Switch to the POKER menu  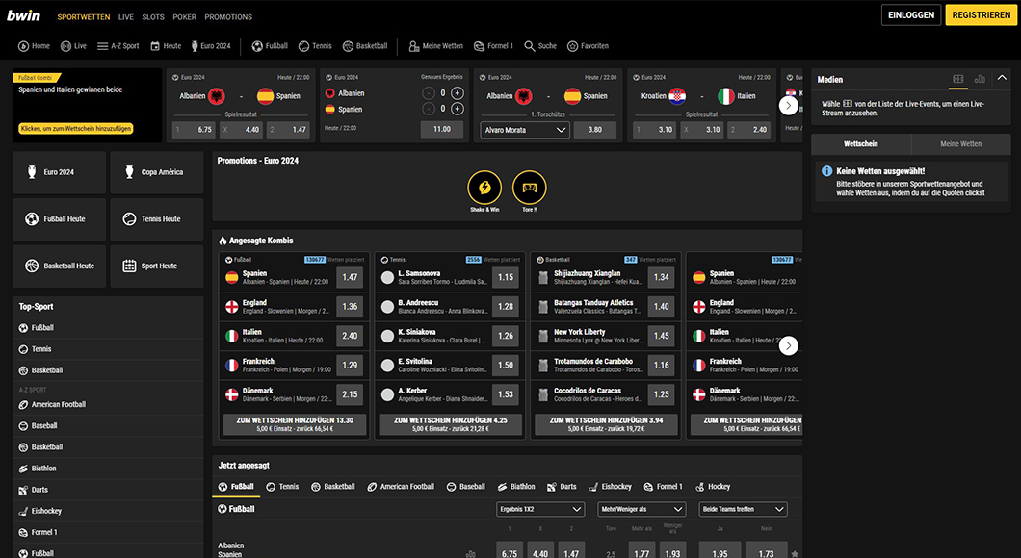point(184,17)
